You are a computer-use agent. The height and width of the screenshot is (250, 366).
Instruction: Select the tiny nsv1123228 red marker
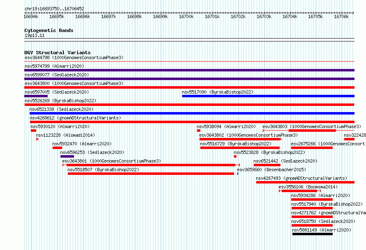click(37, 139)
